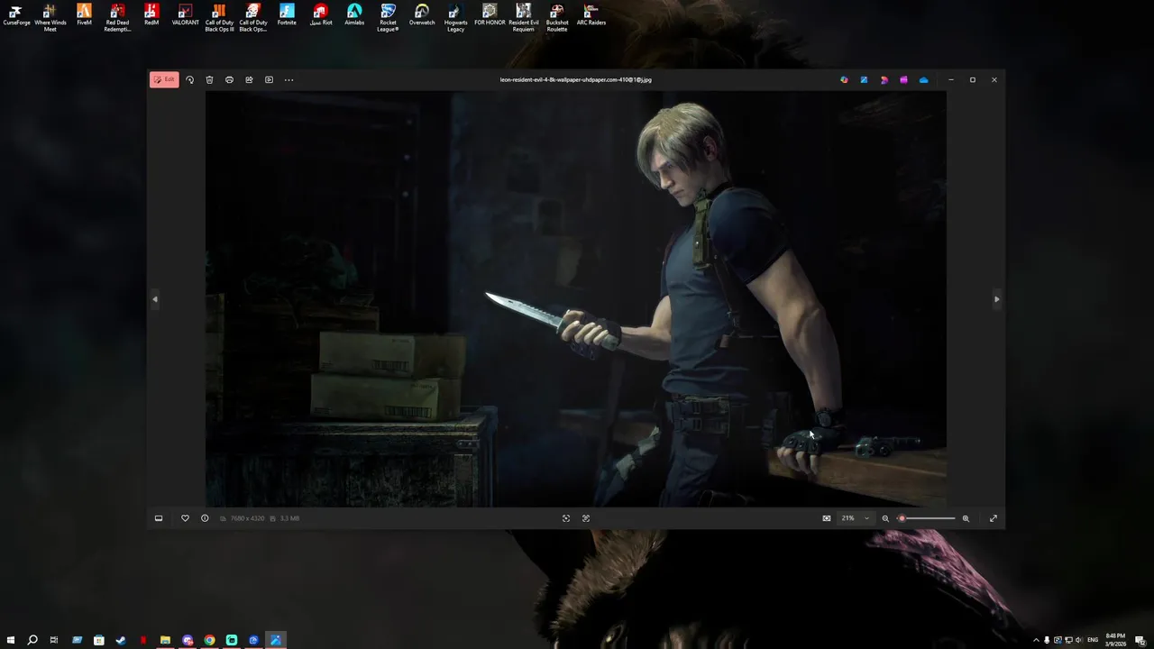Enter full screen with the expand icon
Image resolution: width=1154 pixels, height=649 pixels.
[x=994, y=518]
